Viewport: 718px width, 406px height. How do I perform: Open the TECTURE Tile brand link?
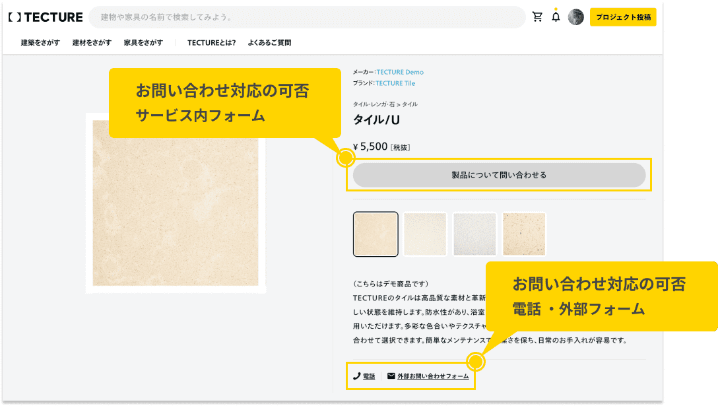click(395, 82)
